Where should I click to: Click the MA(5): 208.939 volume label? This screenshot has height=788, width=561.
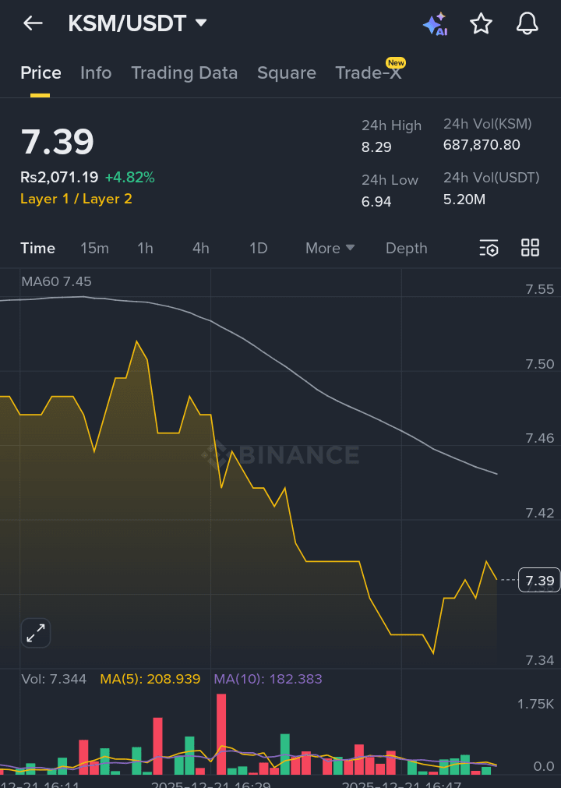(150, 679)
